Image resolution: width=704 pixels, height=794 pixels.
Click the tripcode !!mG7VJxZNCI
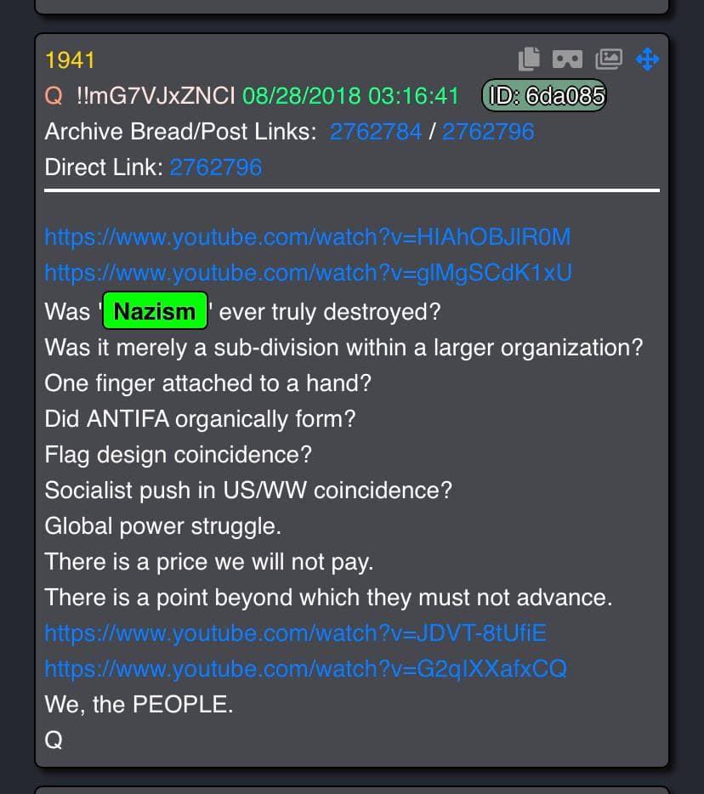coord(156,96)
